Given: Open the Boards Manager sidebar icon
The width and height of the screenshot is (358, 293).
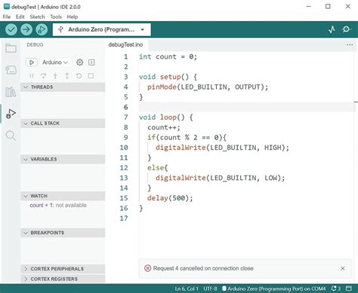Looking at the screenshot, I should tap(11, 69).
